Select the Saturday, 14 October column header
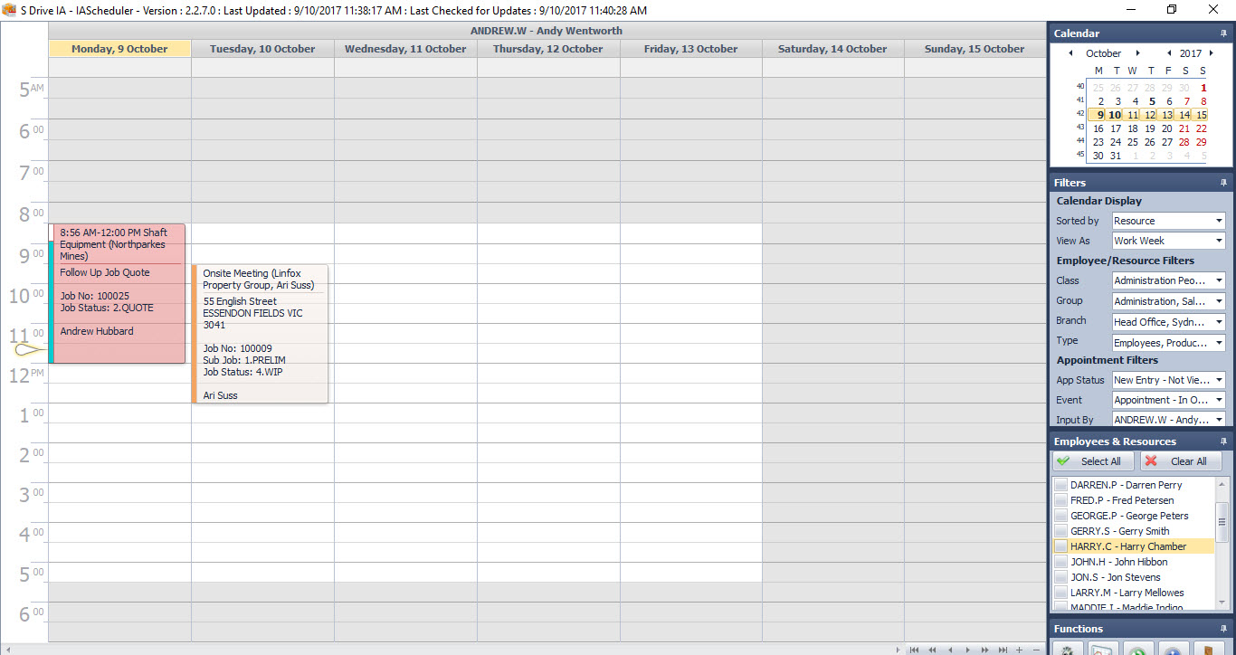 833,49
